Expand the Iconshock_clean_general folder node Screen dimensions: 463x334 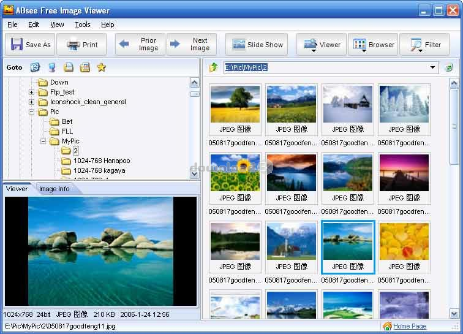pos(31,102)
